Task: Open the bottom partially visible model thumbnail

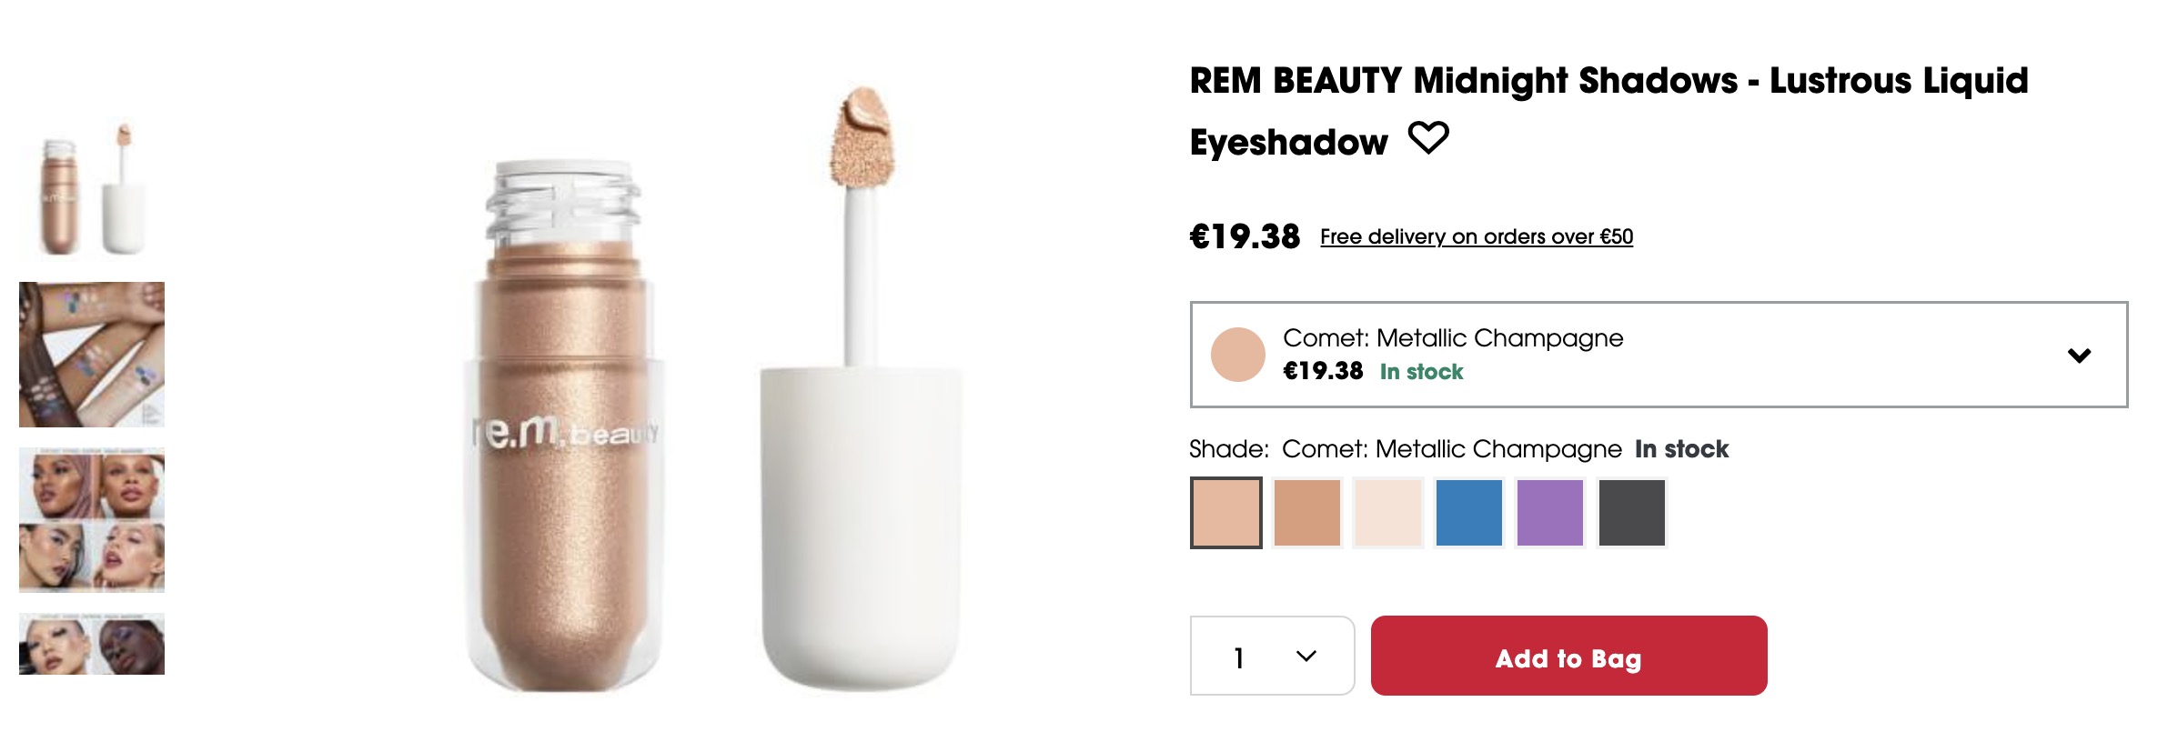Action: pyautogui.click(x=92, y=644)
